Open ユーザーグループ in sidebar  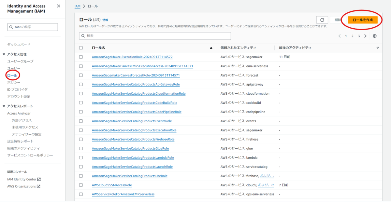pos(20,61)
